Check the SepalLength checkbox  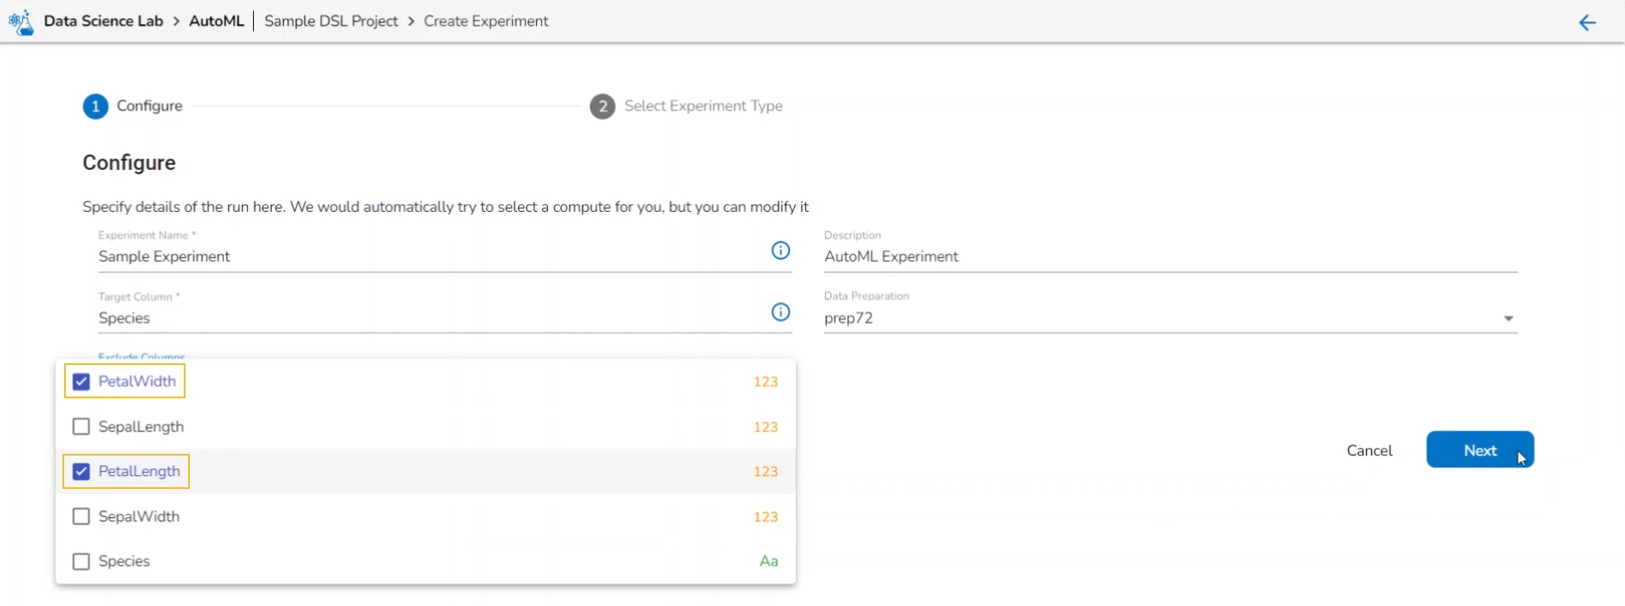(x=81, y=427)
